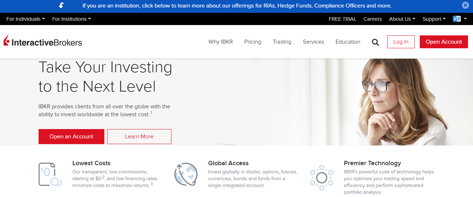Click the Log In button
This screenshot has height=197, width=473.
pyautogui.click(x=401, y=42)
